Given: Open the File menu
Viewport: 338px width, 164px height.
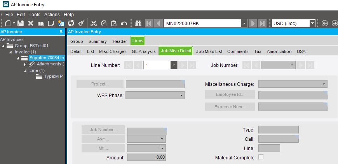Looking at the screenshot, I should (9, 15).
